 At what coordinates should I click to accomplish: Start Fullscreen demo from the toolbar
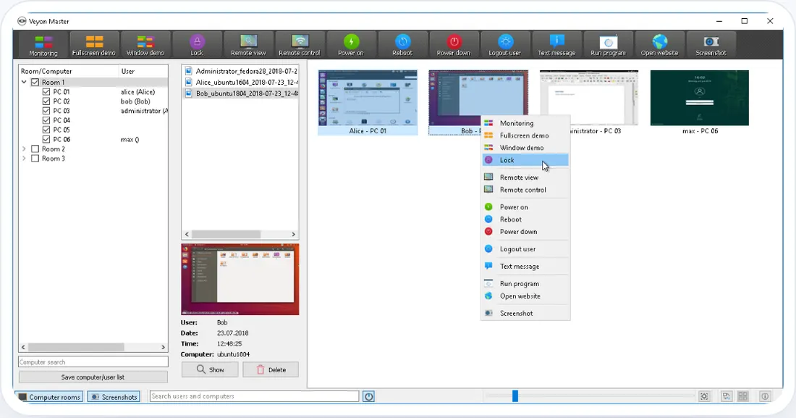[x=94, y=45]
